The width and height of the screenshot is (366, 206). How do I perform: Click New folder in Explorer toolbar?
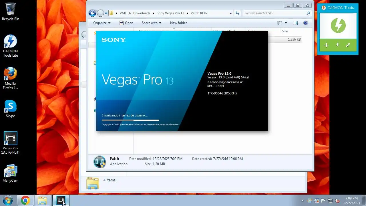[178, 23]
